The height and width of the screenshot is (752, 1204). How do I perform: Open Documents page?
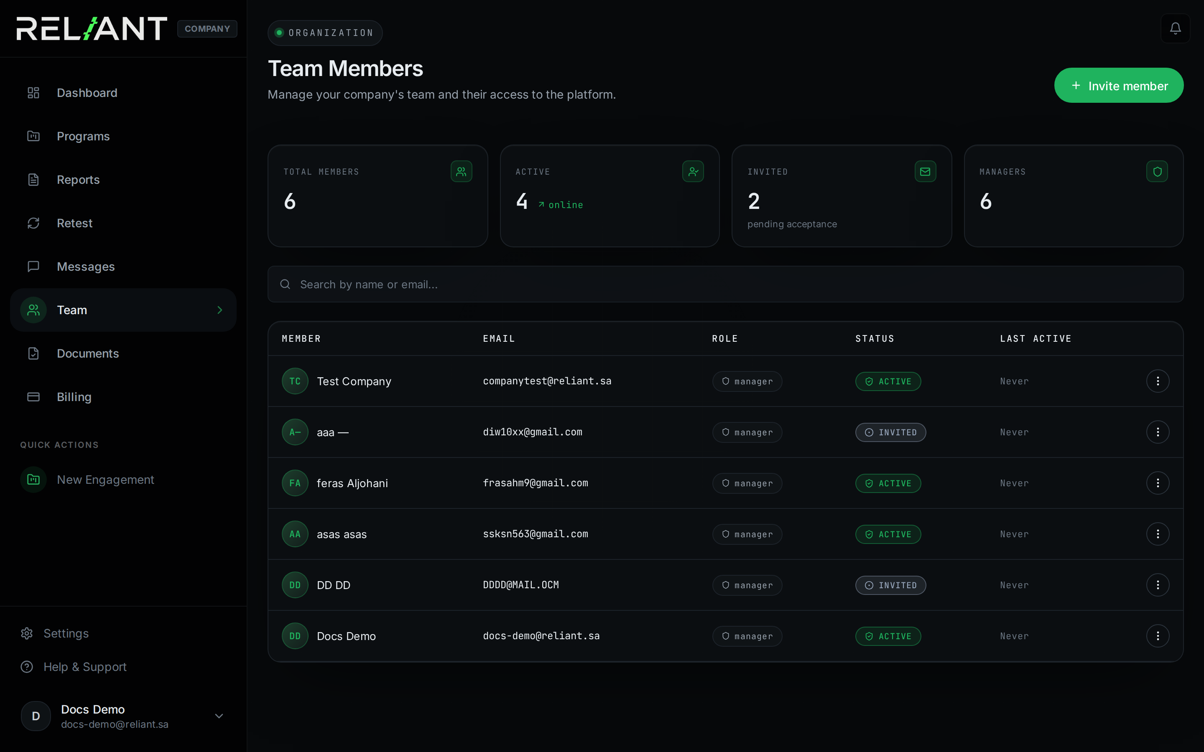[123, 353]
